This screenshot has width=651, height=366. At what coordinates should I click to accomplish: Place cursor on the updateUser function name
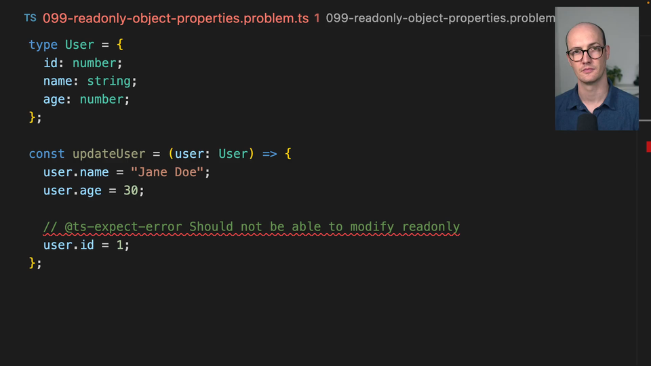108,154
